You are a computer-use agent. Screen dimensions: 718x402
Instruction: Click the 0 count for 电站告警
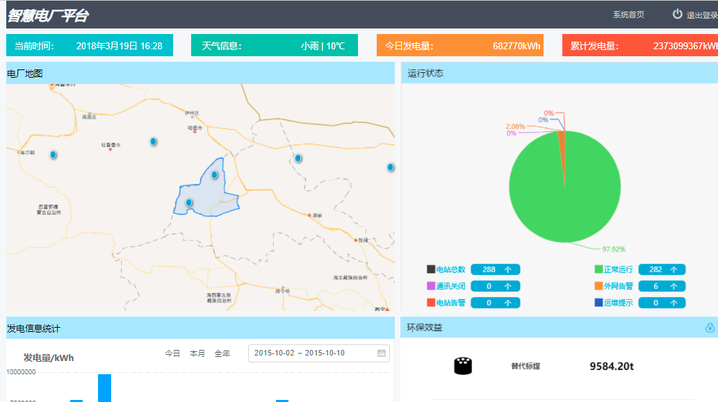click(489, 303)
